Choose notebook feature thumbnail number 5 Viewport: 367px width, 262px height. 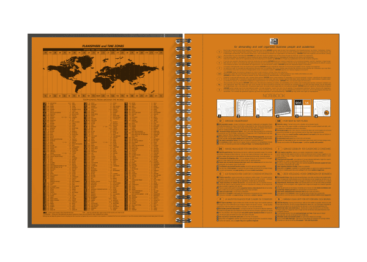click(303, 108)
